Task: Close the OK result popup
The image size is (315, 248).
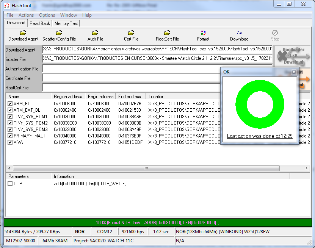Action: click(x=293, y=72)
